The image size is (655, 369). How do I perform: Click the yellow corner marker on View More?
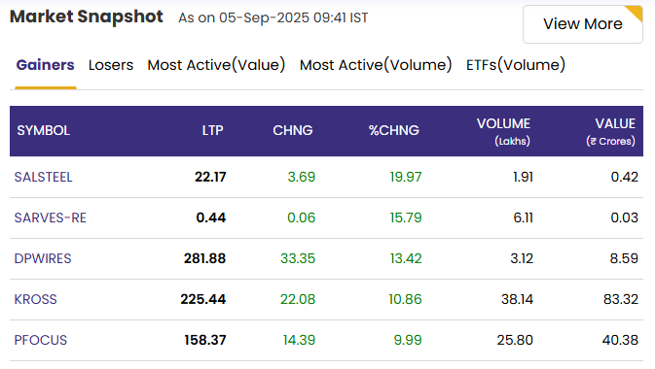tap(636, 12)
